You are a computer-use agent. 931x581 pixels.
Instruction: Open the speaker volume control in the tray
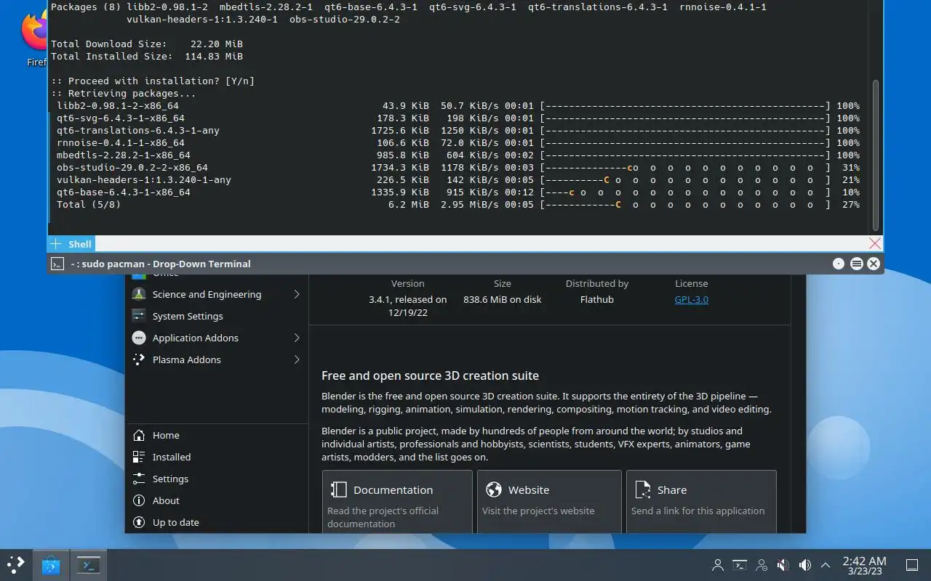(x=805, y=564)
